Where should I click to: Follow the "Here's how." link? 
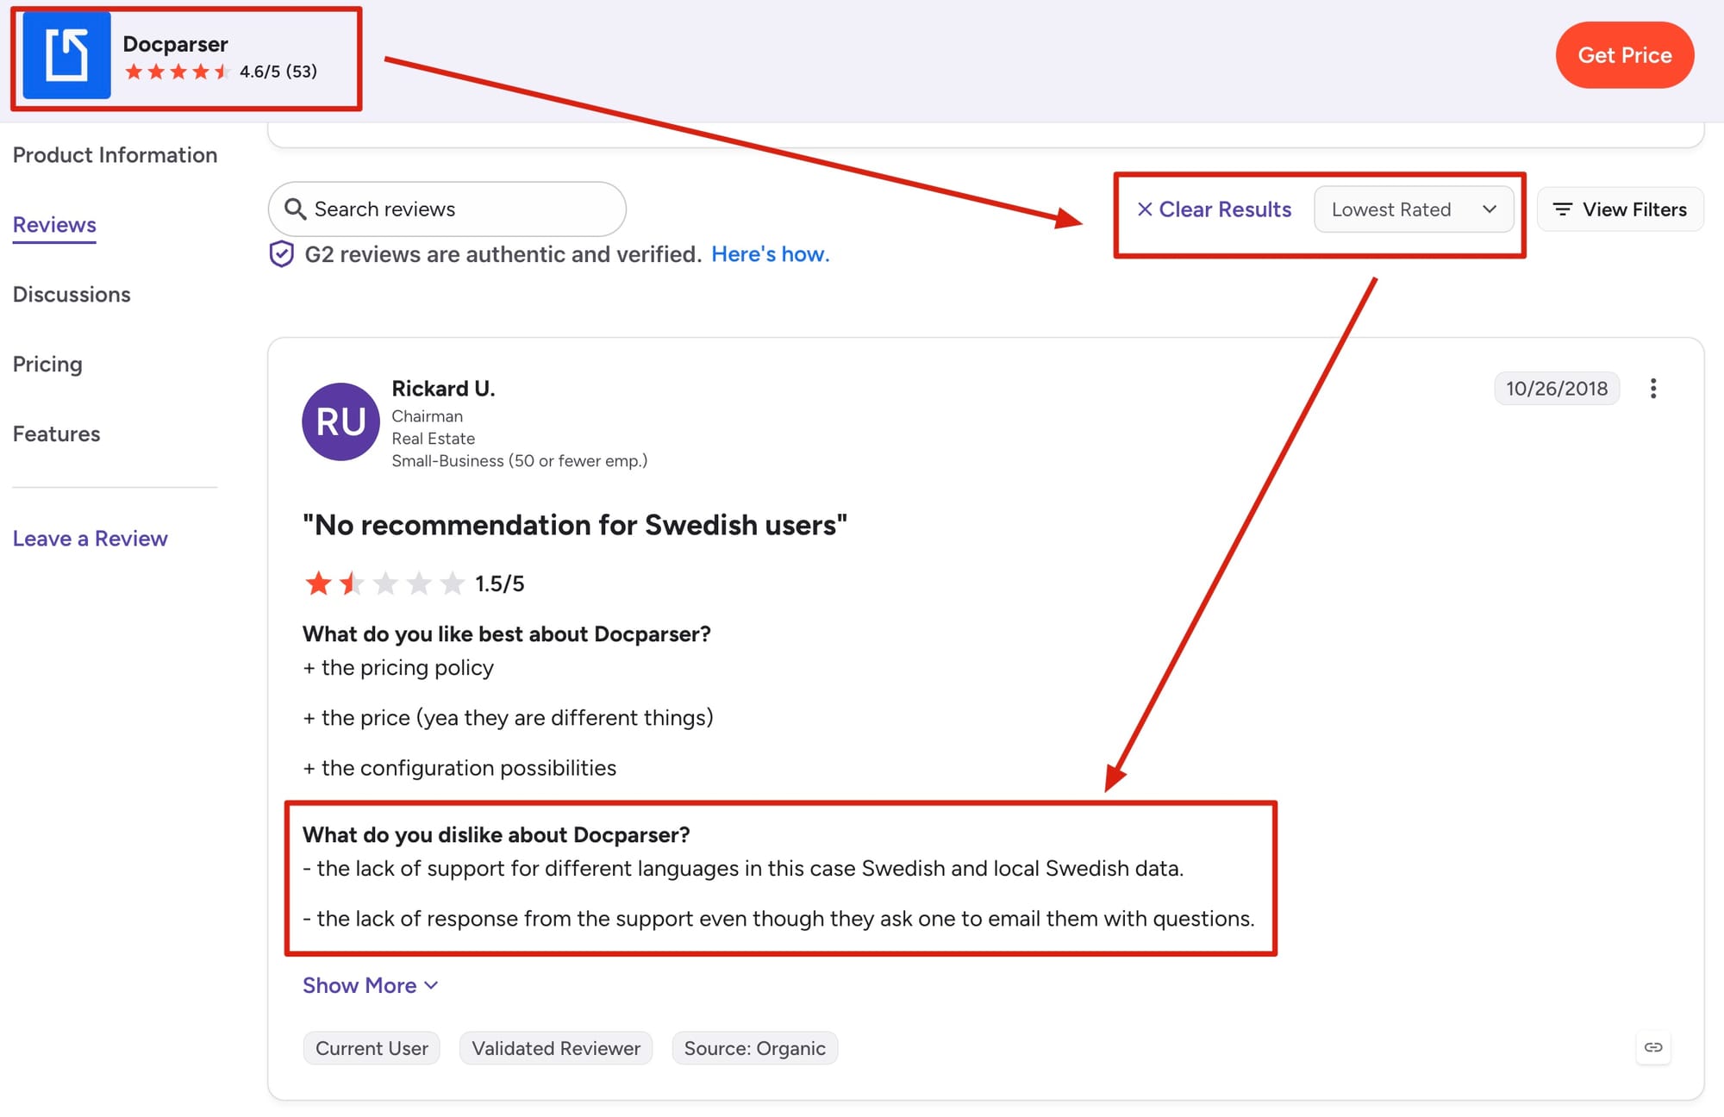point(770,254)
